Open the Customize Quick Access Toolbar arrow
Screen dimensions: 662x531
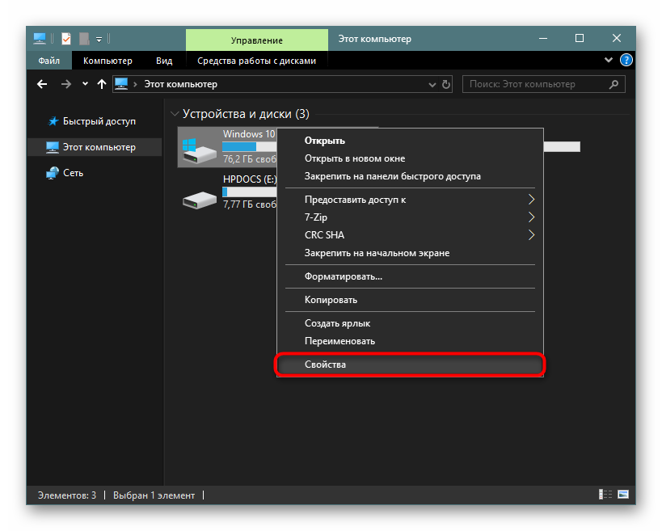[x=99, y=40]
